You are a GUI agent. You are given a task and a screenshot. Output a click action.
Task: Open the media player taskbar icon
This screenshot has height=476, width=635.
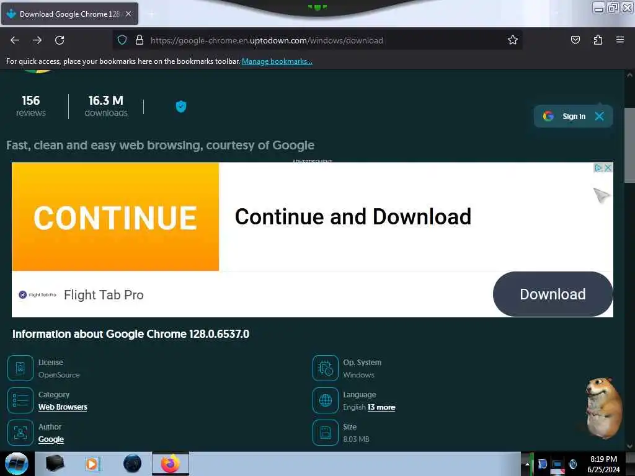click(x=92, y=464)
